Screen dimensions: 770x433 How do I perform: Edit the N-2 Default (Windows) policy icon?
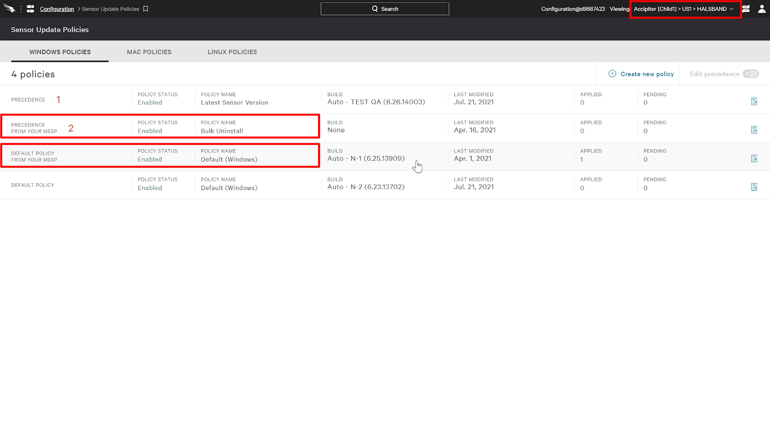(x=754, y=187)
